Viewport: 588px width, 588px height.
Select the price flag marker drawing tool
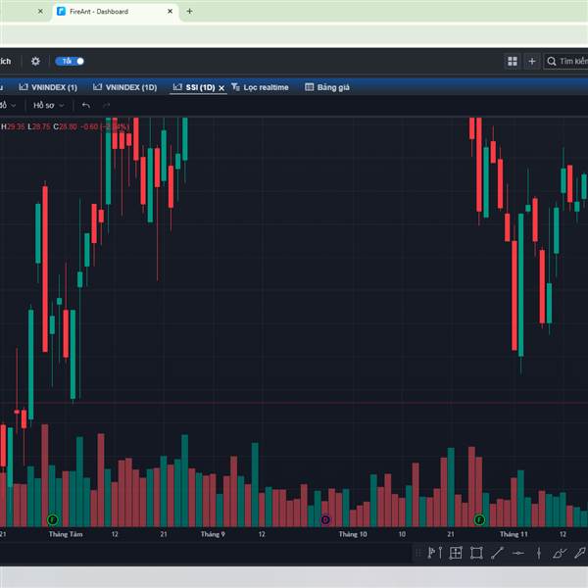(x=434, y=553)
